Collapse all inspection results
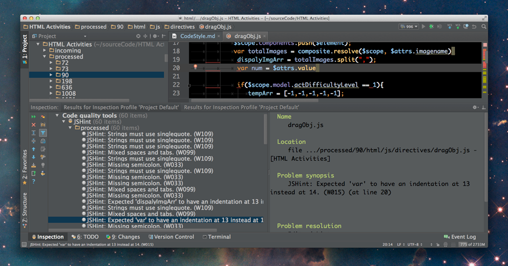This screenshot has width=508, height=266. tap(33, 141)
